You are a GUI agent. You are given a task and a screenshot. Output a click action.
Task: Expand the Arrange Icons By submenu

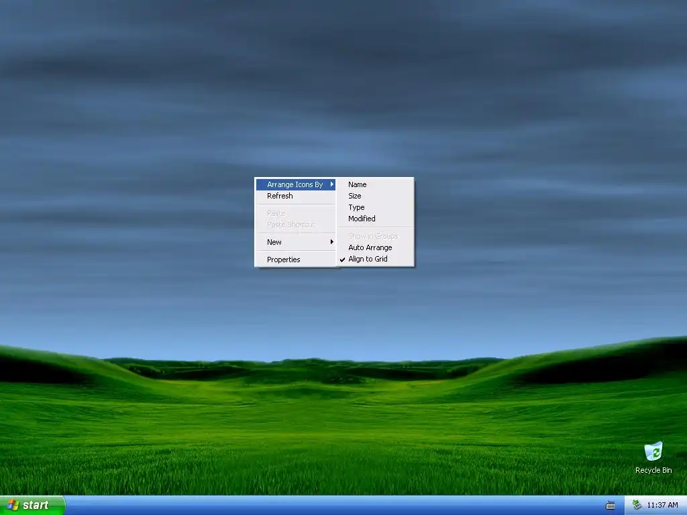point(296,184)
